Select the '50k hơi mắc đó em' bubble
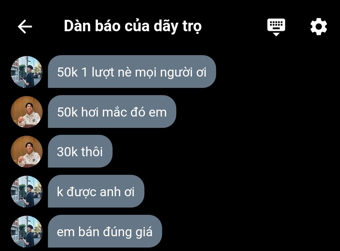 pyautogui.click(x=112, y=111)
